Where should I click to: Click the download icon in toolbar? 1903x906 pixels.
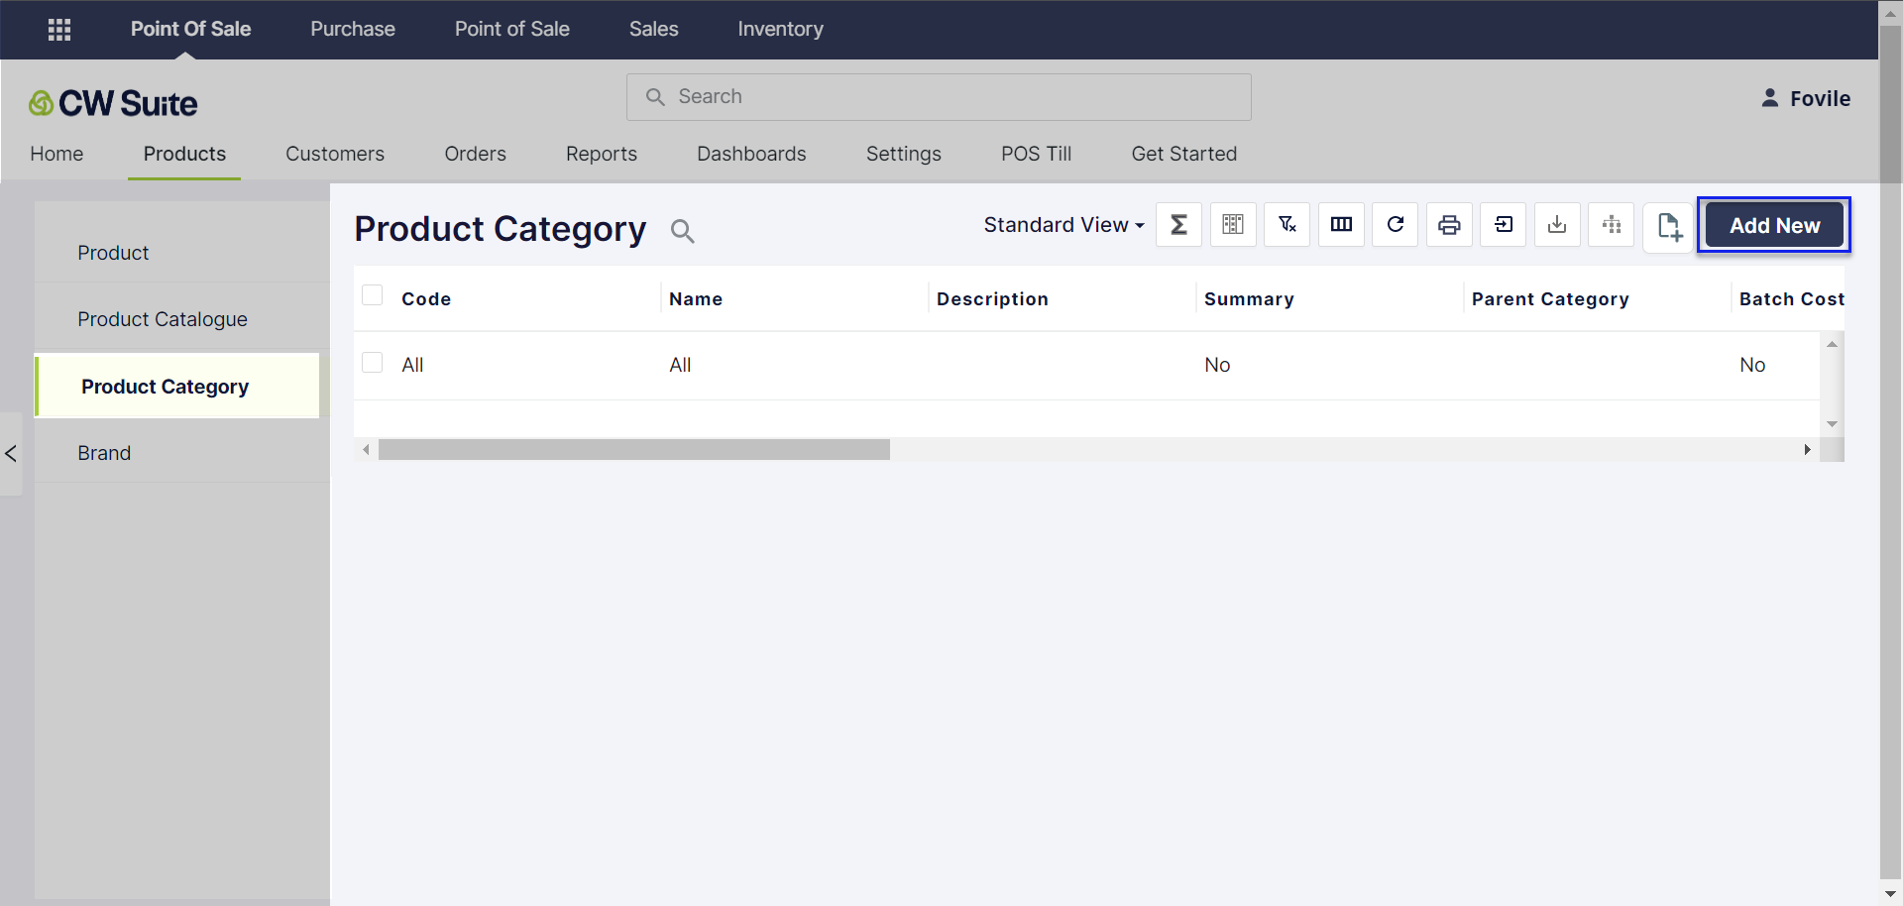tap(1557, 225)
